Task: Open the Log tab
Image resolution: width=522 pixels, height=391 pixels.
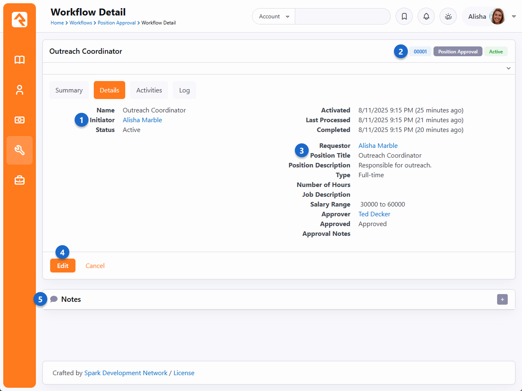Action: [184, 90]
